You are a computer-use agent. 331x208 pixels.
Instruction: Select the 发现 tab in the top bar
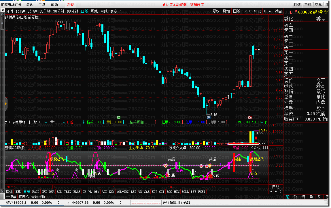tap(70, 4)
